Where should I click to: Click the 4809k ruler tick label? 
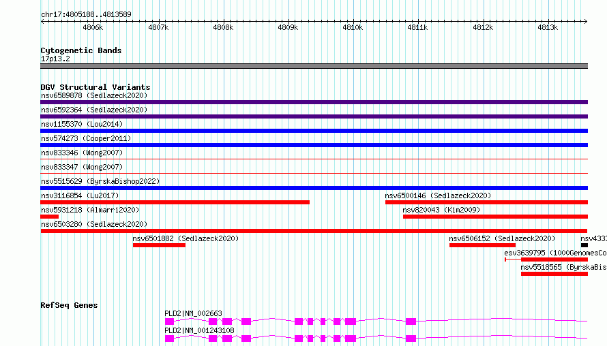point(288,27)
